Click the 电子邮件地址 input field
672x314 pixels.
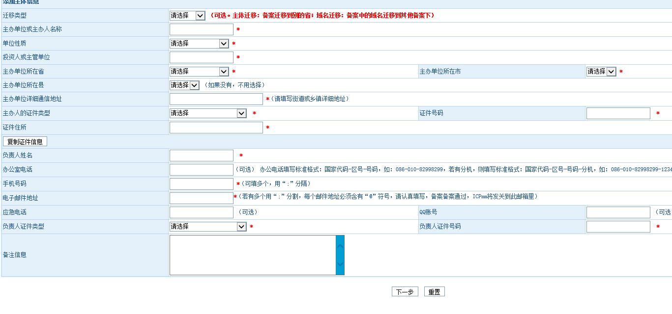tap(201, 198)
